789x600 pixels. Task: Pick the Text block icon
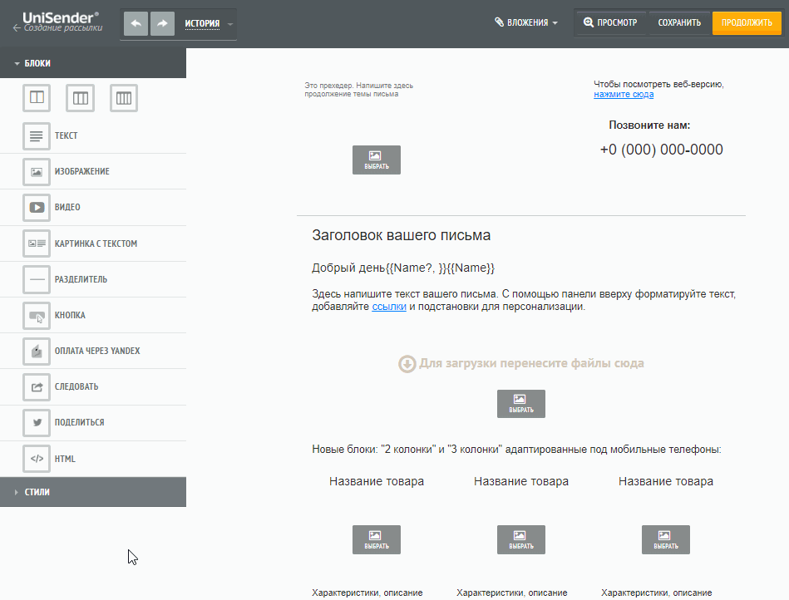(x=37, y=135)
